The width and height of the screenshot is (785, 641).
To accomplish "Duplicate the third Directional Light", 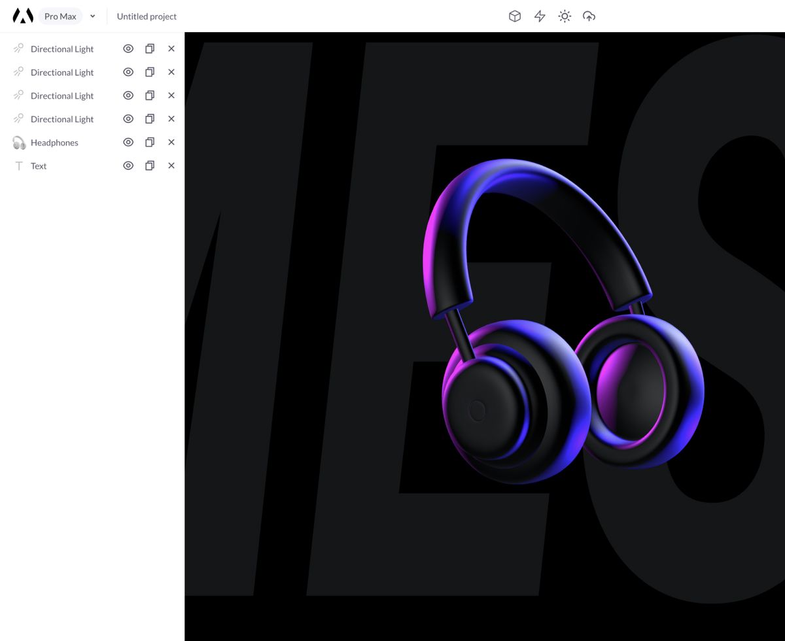I will [150, 95].
